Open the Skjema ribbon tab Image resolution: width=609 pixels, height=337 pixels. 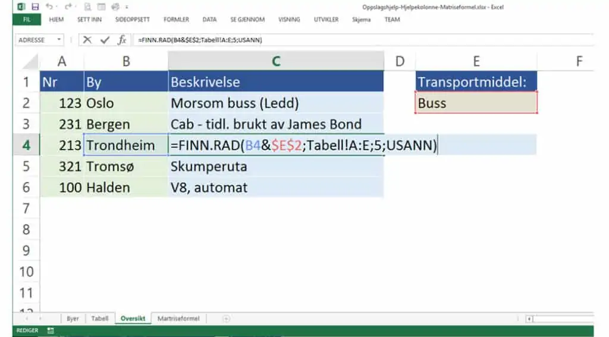361,20
